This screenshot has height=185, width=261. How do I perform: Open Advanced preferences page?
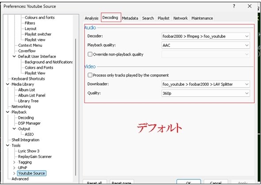click(x=20, y=179)
